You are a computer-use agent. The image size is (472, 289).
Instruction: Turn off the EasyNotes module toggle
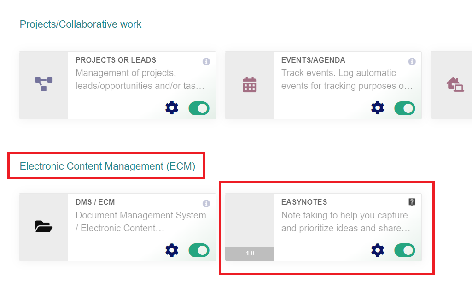pos(405,250)
